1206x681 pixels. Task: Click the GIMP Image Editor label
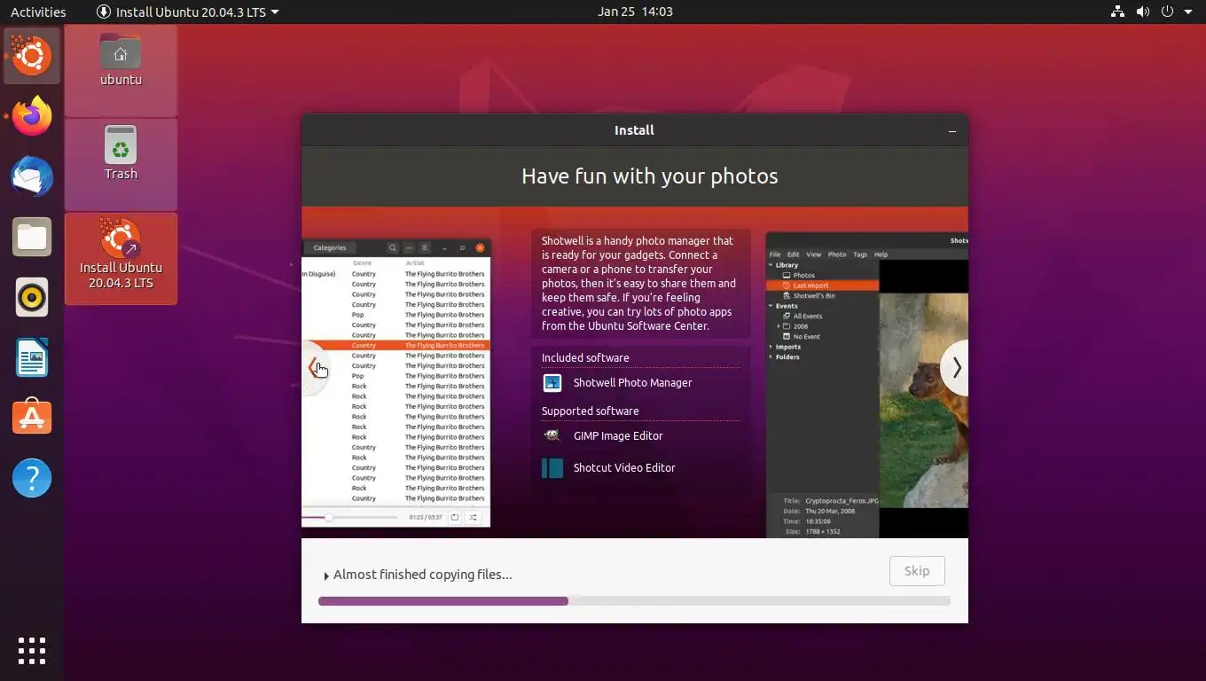point(618,435)
